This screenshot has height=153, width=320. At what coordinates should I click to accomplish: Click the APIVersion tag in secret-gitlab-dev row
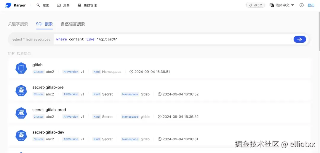click(x=71, y=139)
